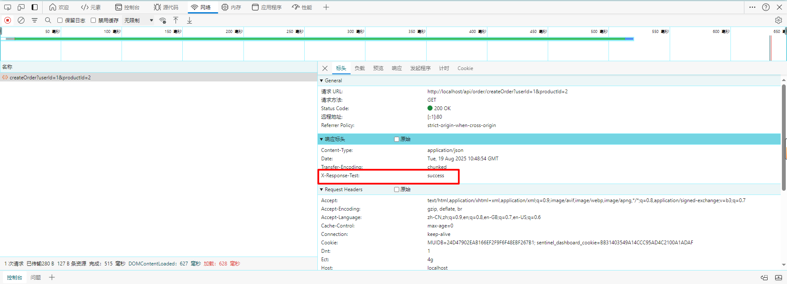The height and width of the screenshot is (284, 787).
Task: Expand the drawer panel icon bottom-right
Action: [x=779, y=278]
